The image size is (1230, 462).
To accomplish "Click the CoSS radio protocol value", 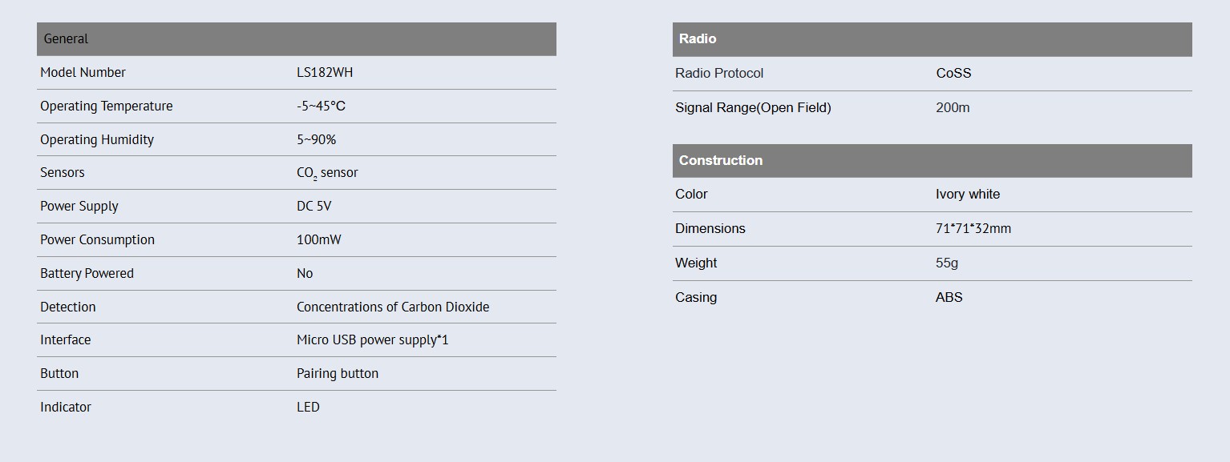I will [953, 73].
